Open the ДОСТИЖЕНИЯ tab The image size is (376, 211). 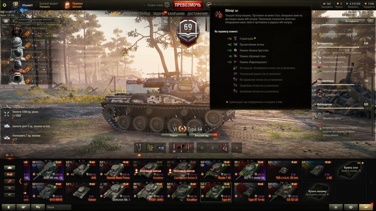[197, 14]
